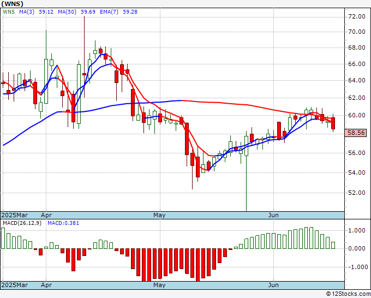This screenshot has width=371, height=298.
Task: Click the MACD:0.381 value label
Action: pos(63,223)
